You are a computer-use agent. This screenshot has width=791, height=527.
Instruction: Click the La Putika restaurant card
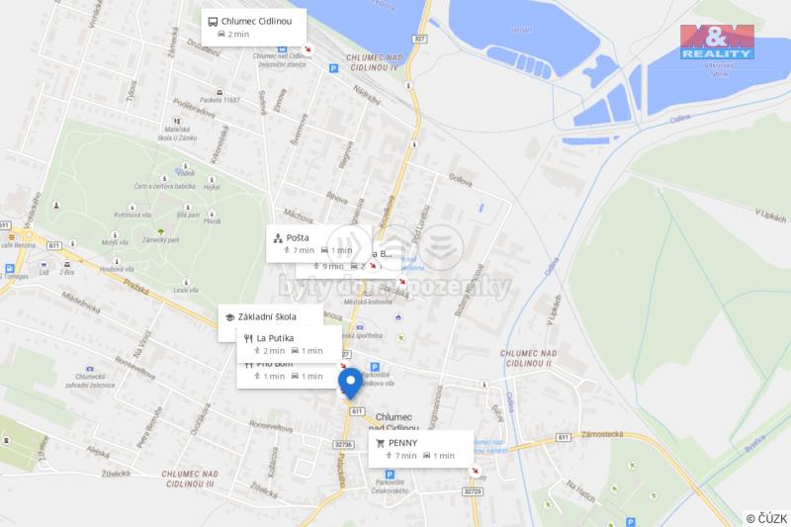pos(289,344)
